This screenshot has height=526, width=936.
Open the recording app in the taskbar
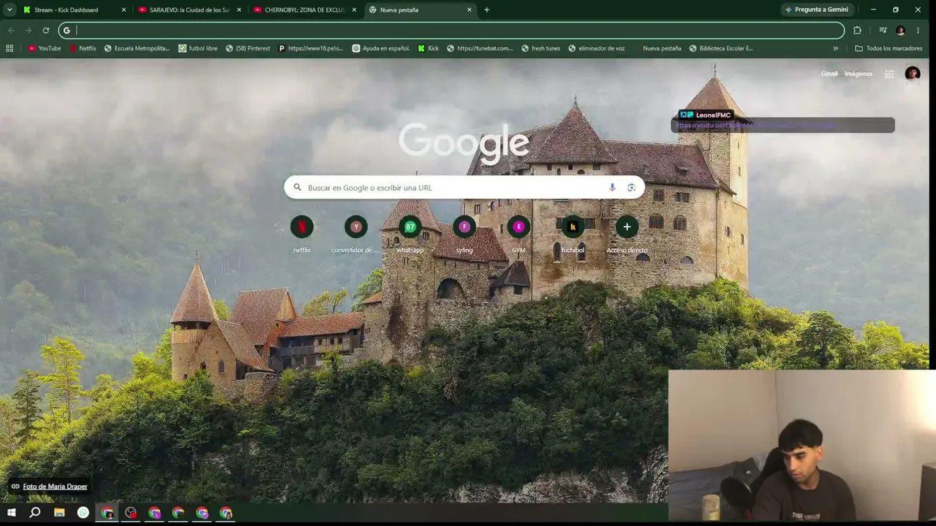[131, 513]
